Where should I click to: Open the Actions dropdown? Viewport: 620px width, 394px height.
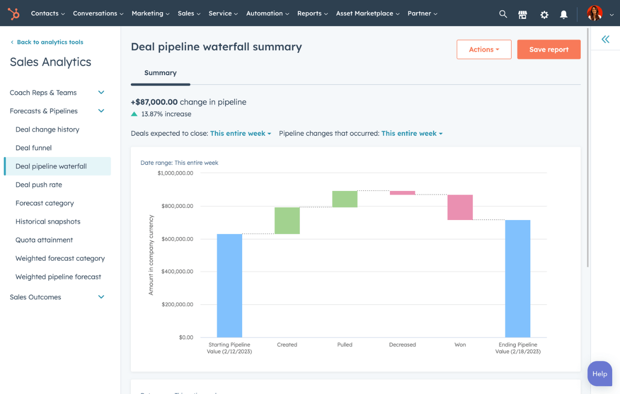(483, 49)
